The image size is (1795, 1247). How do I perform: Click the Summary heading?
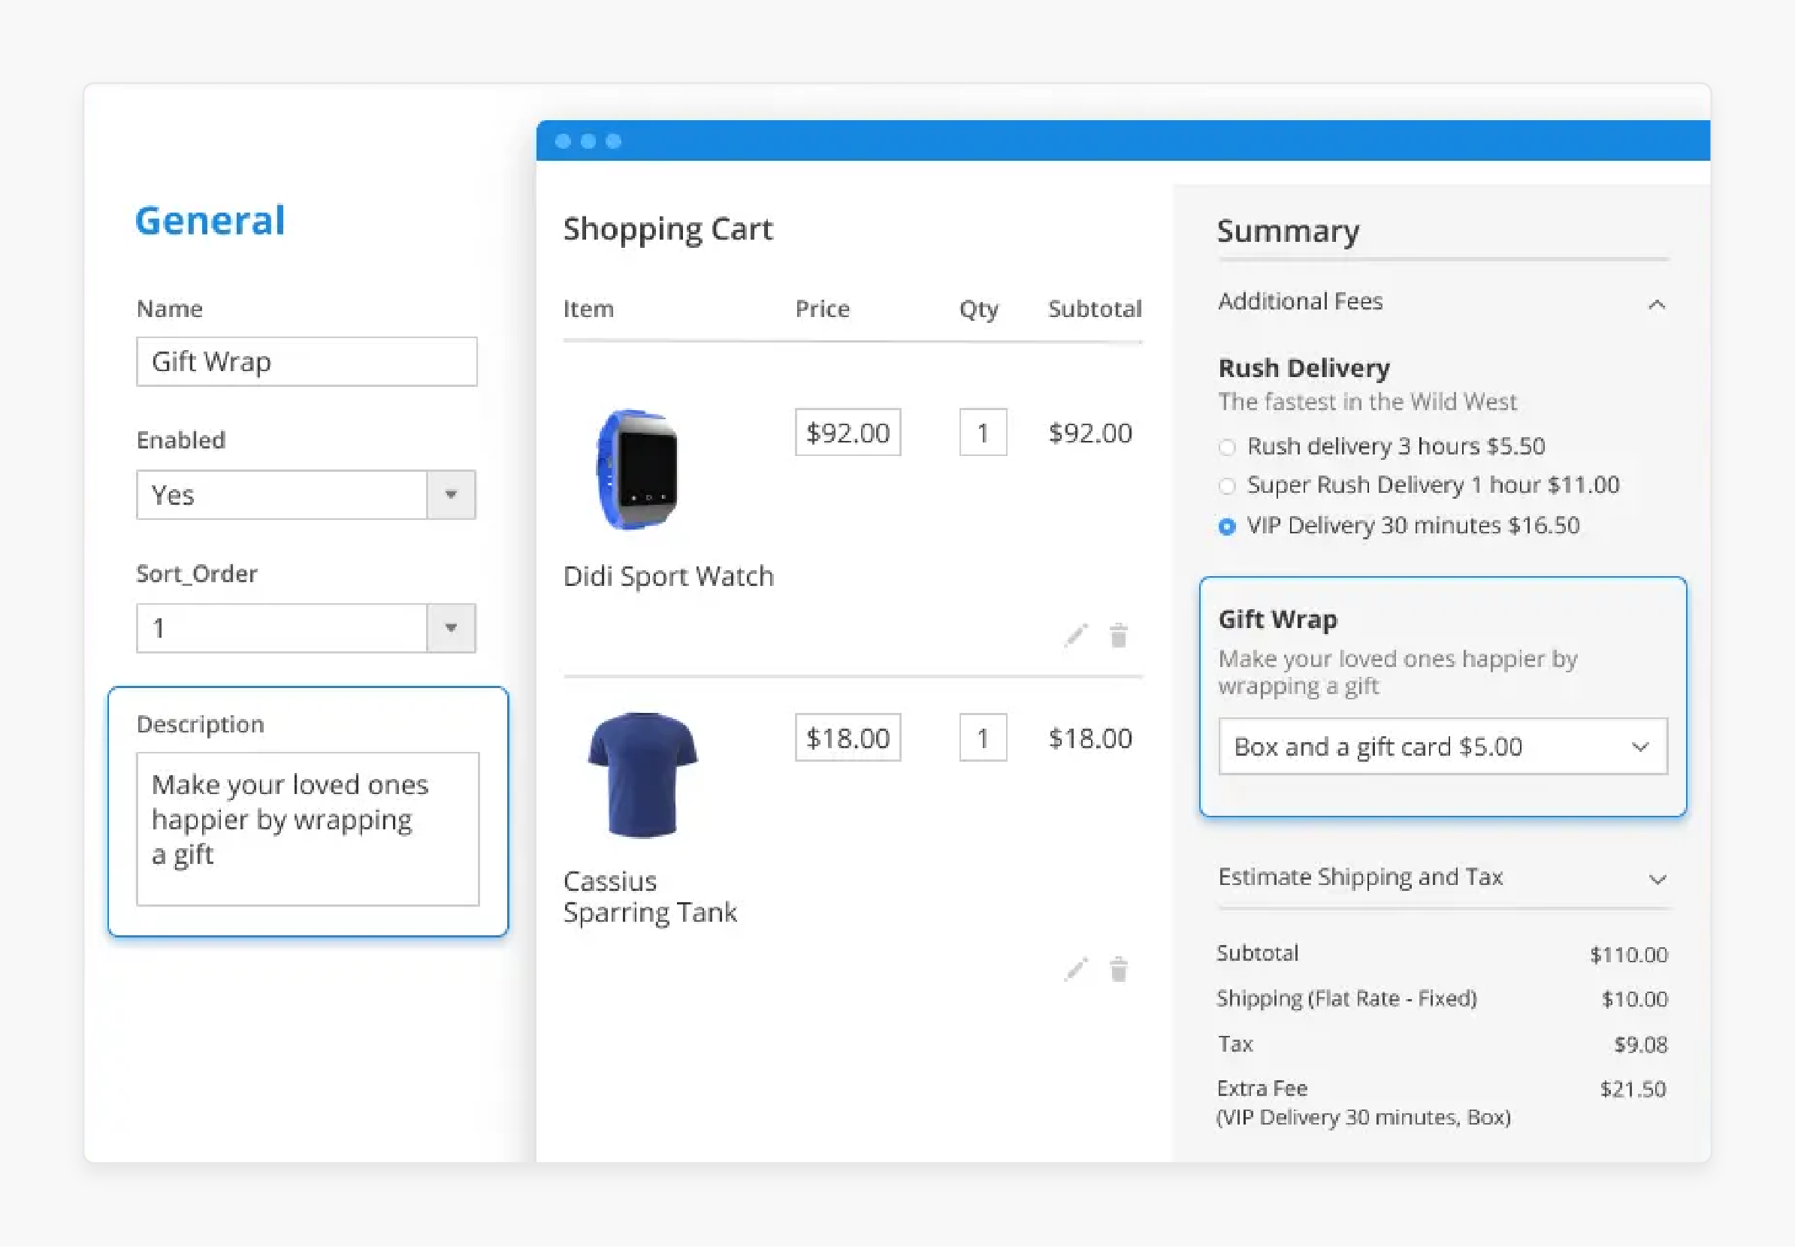pos(1288,231)
